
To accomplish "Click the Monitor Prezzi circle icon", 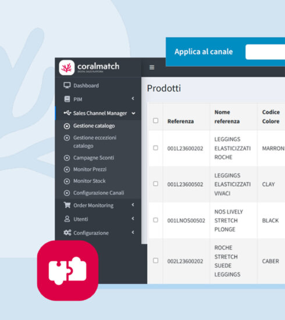I will [67, 169].
